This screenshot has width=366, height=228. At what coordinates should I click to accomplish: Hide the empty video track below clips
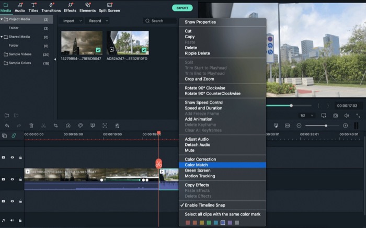12,201
